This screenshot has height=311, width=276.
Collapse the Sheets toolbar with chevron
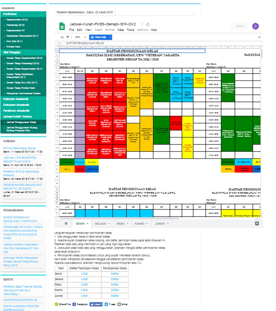[259, 37]
